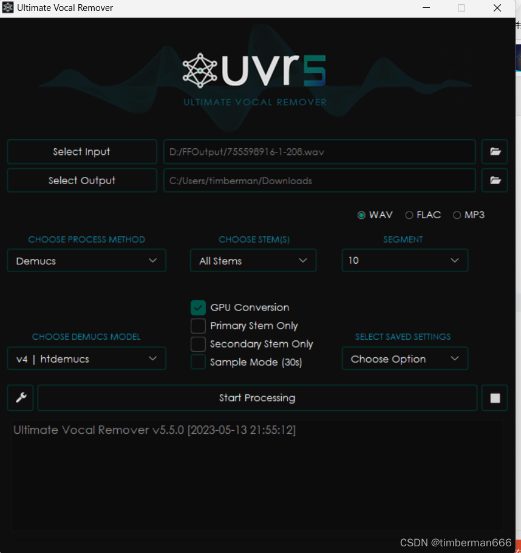
Task: Click the Select Output button
Action: pos(82,180)
